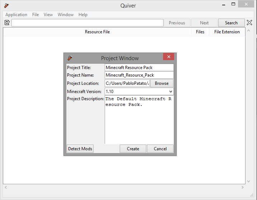The image size is (257, 200).
Task: Close the search bar with the X icon
Action: click(249, 23)
